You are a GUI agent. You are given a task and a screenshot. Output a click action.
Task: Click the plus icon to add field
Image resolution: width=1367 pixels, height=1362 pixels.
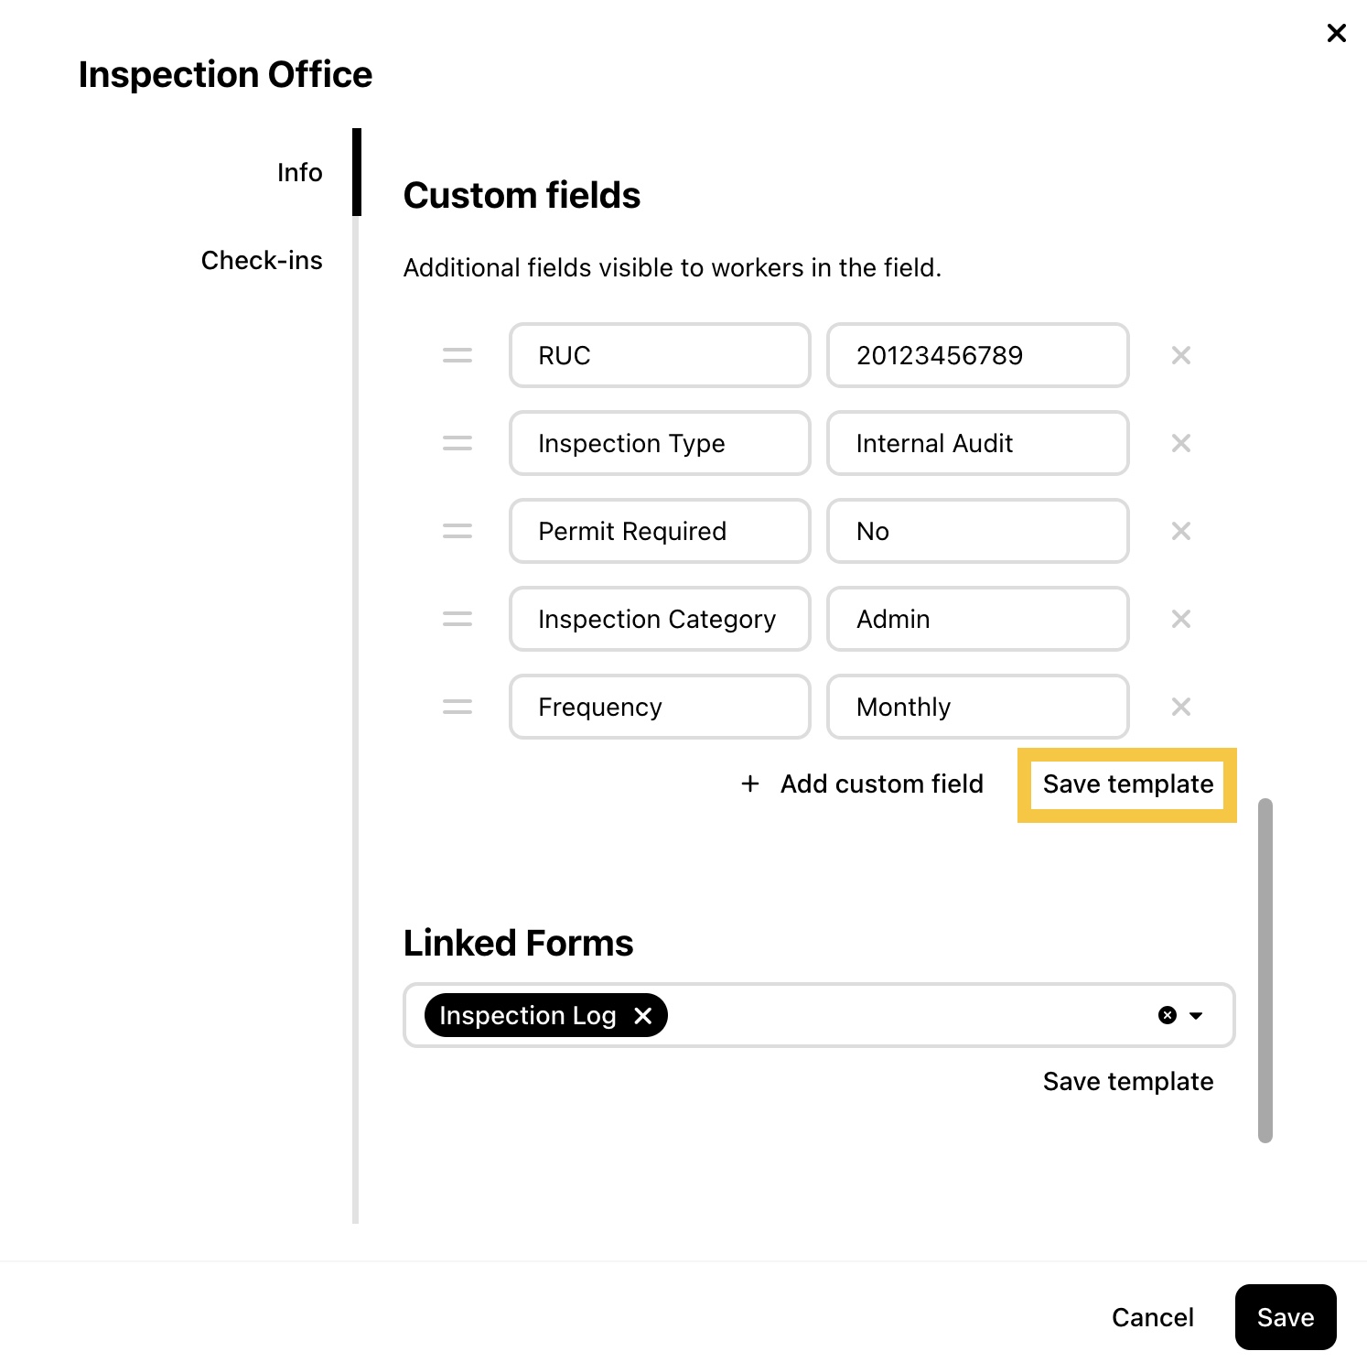750,784
